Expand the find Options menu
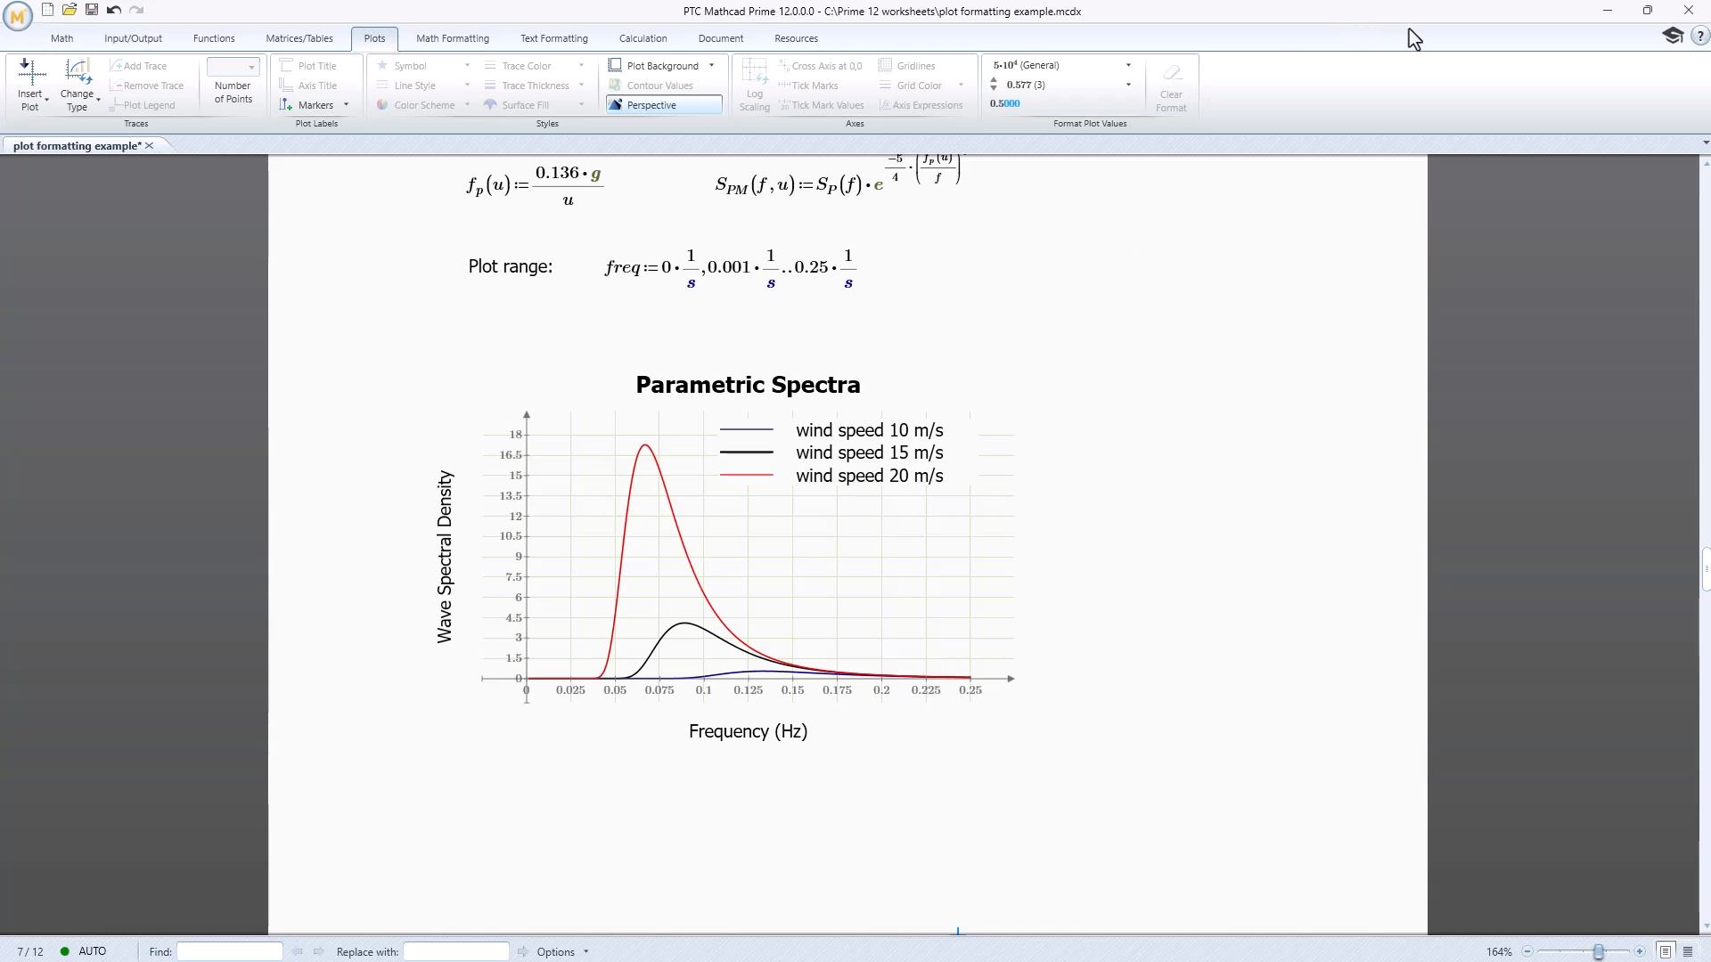1711x962 pixels. [x=562, y=951]
